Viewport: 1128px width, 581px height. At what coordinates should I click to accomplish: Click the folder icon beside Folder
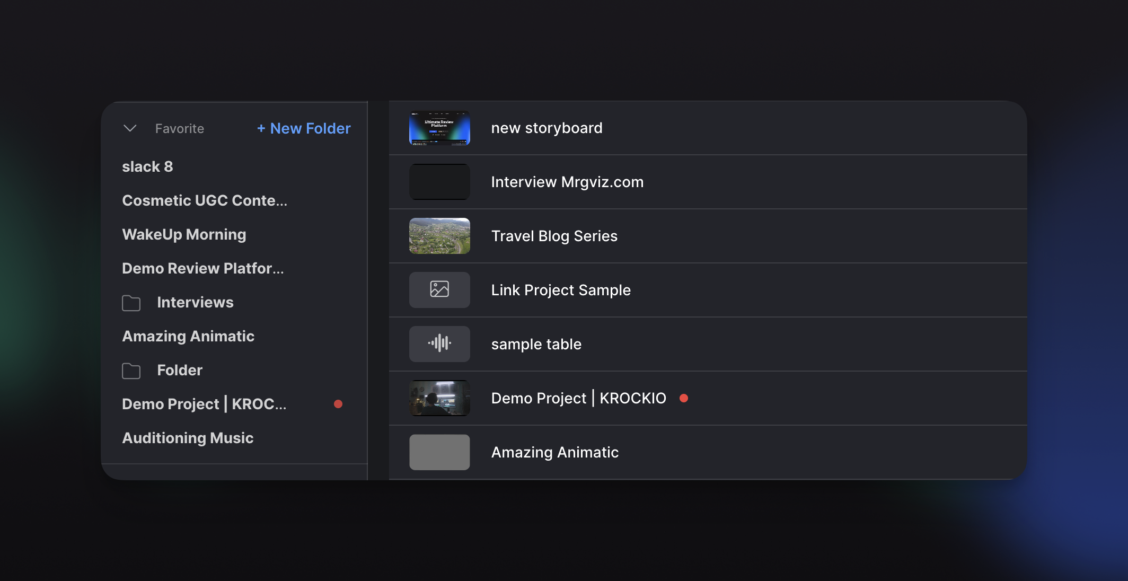[131, 371]
